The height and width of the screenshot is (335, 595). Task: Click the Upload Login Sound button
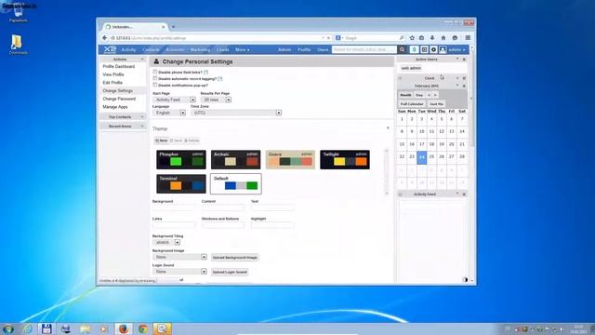[x=230, y=272]
